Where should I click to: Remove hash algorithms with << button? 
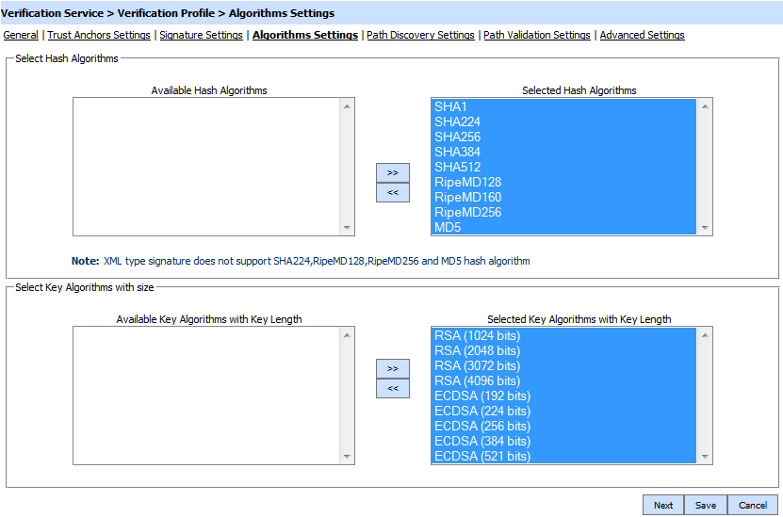coord(393,192)
